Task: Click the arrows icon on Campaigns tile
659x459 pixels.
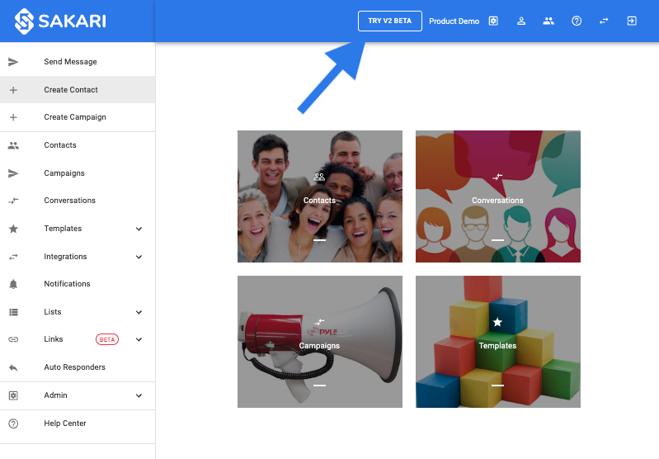Action: tap(319, 322)
